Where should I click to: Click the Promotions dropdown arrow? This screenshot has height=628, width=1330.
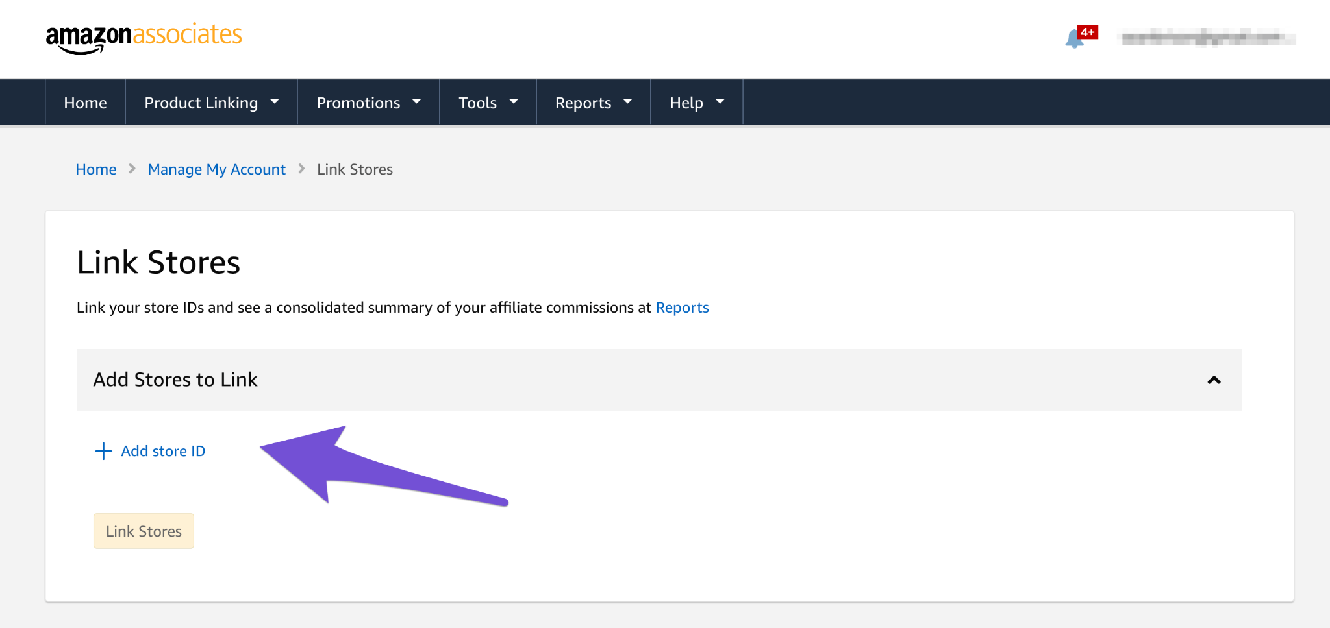(x=417, y=102)
